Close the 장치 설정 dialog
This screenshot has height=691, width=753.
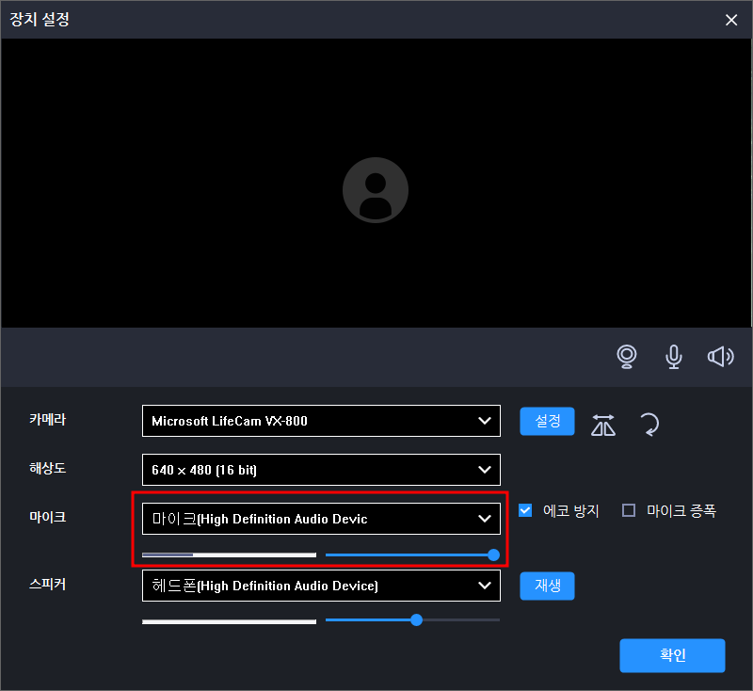click(x=731, y=20)
